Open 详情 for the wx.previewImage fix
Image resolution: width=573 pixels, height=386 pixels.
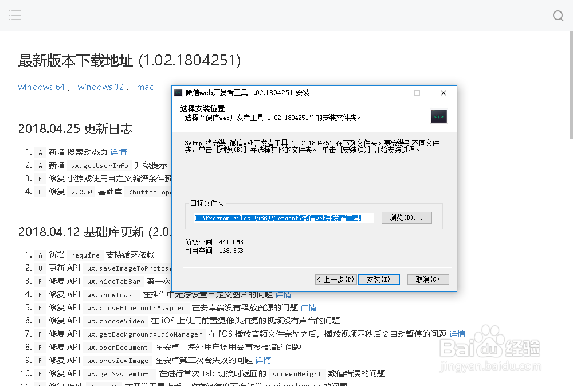coord(263,360)
